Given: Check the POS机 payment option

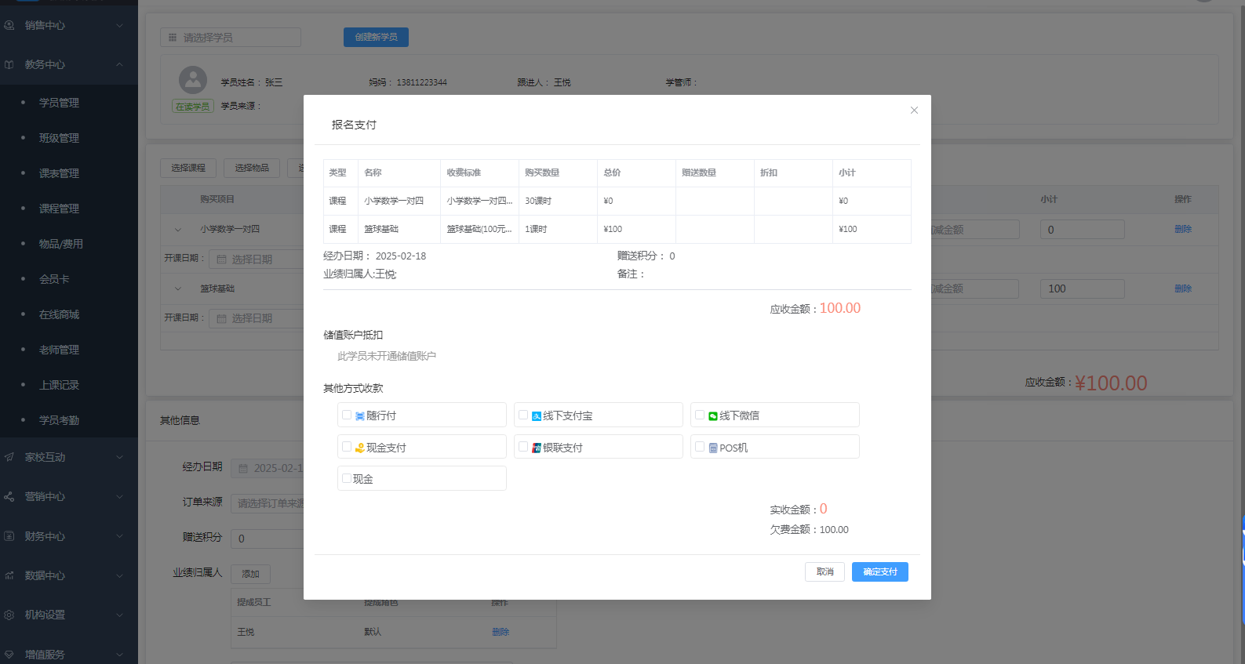Looking at the screenshot, I should pos(700,447).
